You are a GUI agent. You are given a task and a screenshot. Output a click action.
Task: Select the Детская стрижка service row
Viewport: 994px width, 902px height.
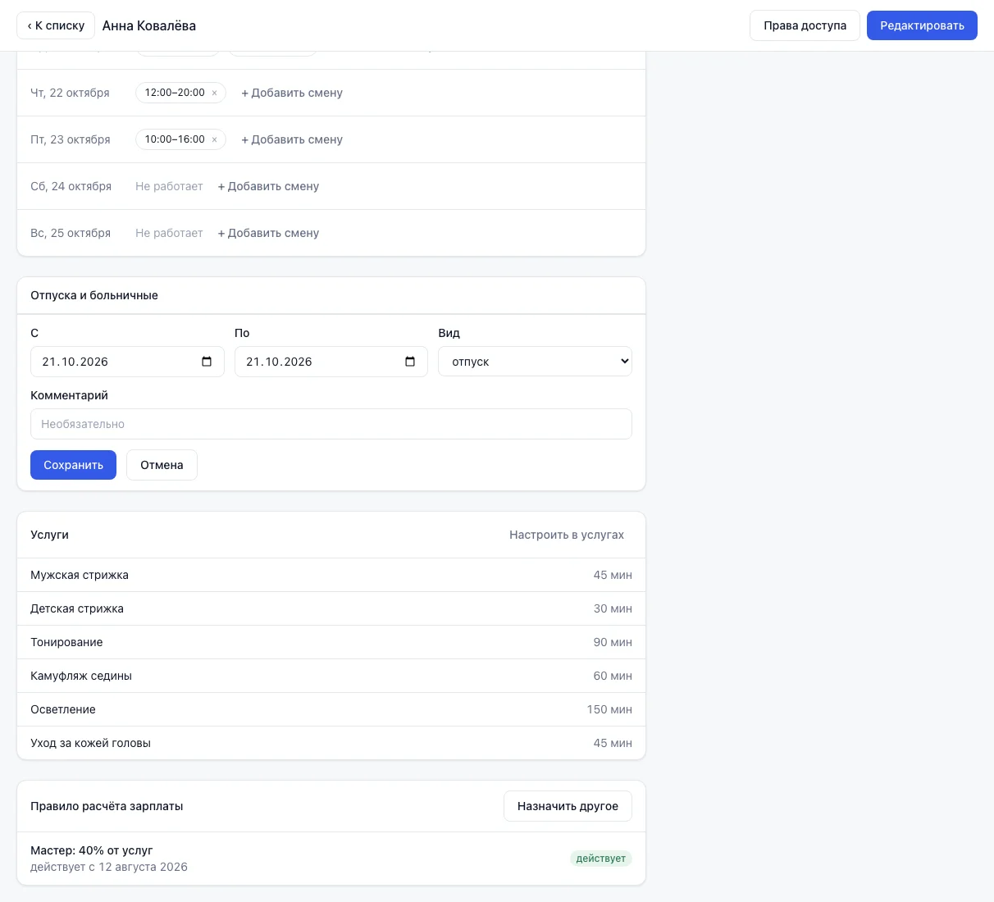pyautogui.click(x=331, y=608)
